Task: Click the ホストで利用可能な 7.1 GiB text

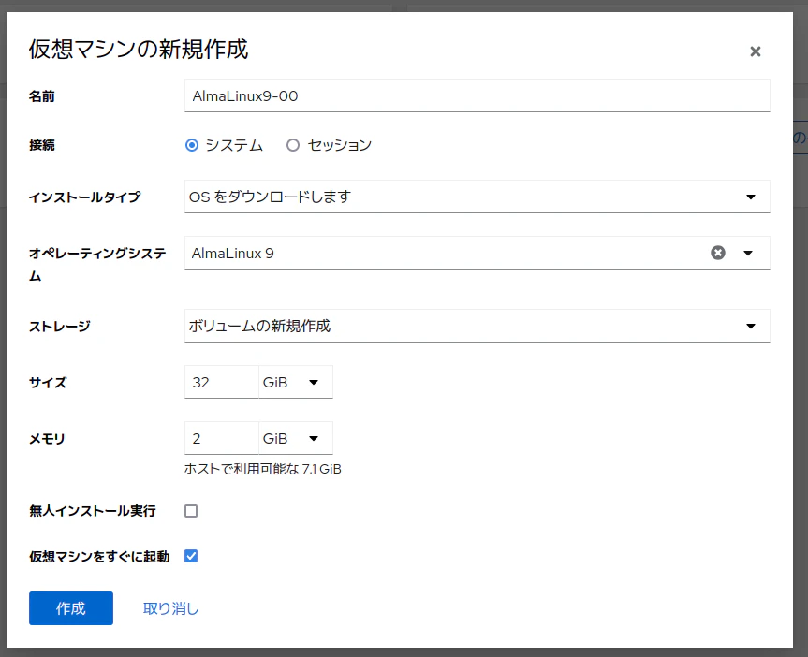Action: coord(263,469)
